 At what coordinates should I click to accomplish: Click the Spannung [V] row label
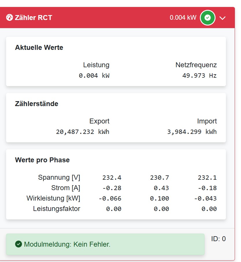59,177
